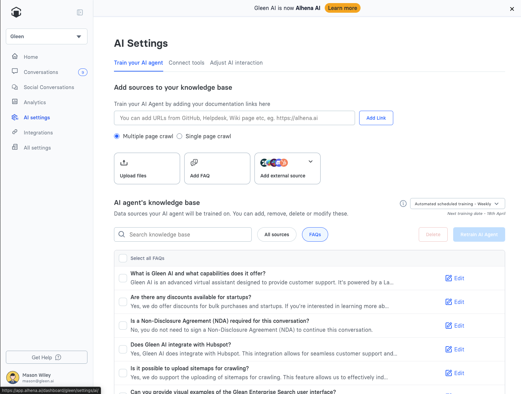Open the info icon beside scheduled training

pyautogui.click(x=403, y=204)
